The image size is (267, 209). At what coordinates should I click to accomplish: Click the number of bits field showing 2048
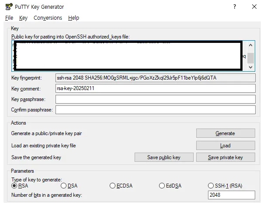pos(232,195)
